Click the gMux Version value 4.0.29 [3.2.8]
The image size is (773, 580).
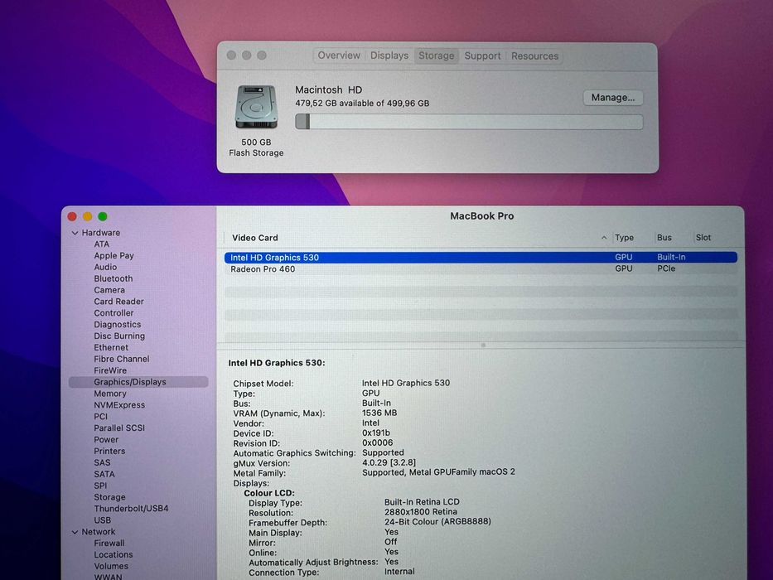(389, 462)
